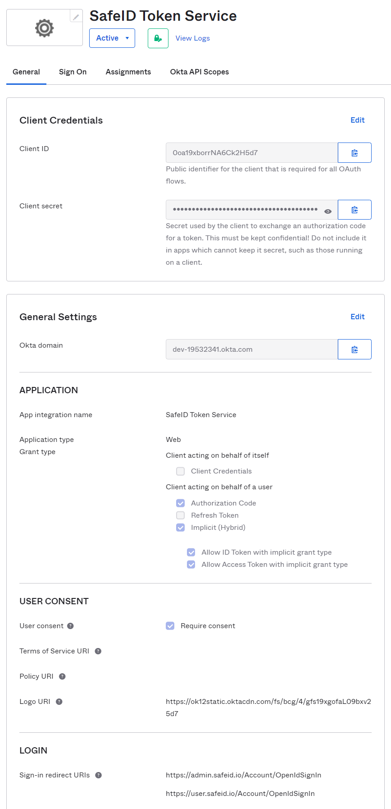Copy the Client secret to clipboard
Image resolution: width=391 pixels, height=809 pixels.
click(x=355, y=210)
